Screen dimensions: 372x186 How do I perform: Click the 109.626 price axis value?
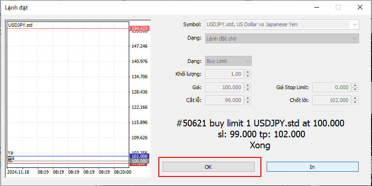point(139,138)
